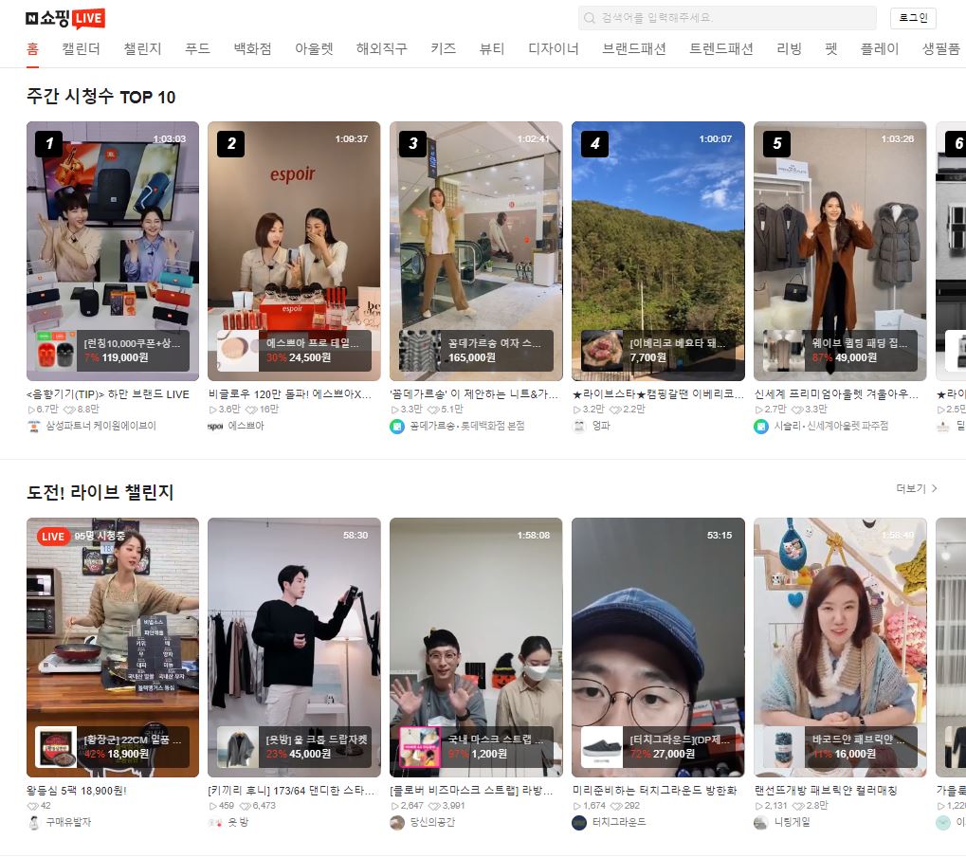Screen dimensions: 966x858
Task: Select the 홈 tab
Action: pos(32,48)
